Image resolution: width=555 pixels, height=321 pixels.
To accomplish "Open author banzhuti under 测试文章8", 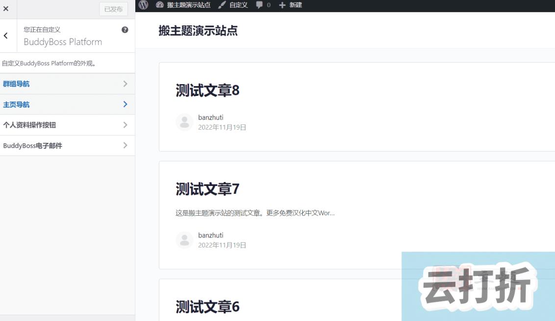I will coord(211,117).
